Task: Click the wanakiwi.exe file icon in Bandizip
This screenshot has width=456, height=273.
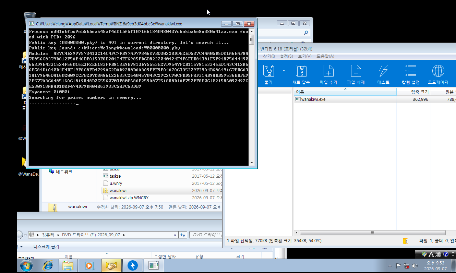Action: [x=298, y=99]
